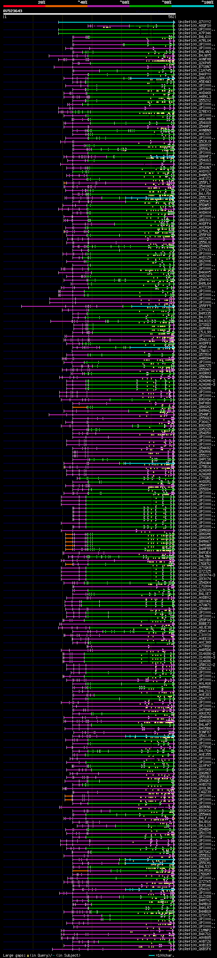Open the UniRef100_A7RLU4 hit
The height and width of the screenshot is (958, 217).
[x=195, y=40]
